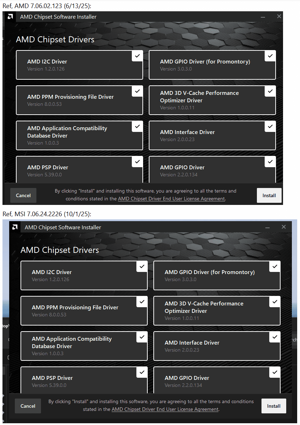Uncheck AMD Interface Driver in MSI 7.06.24.2226 installer
This screenshot has width=300, height=425.
[x=275, y=337]
